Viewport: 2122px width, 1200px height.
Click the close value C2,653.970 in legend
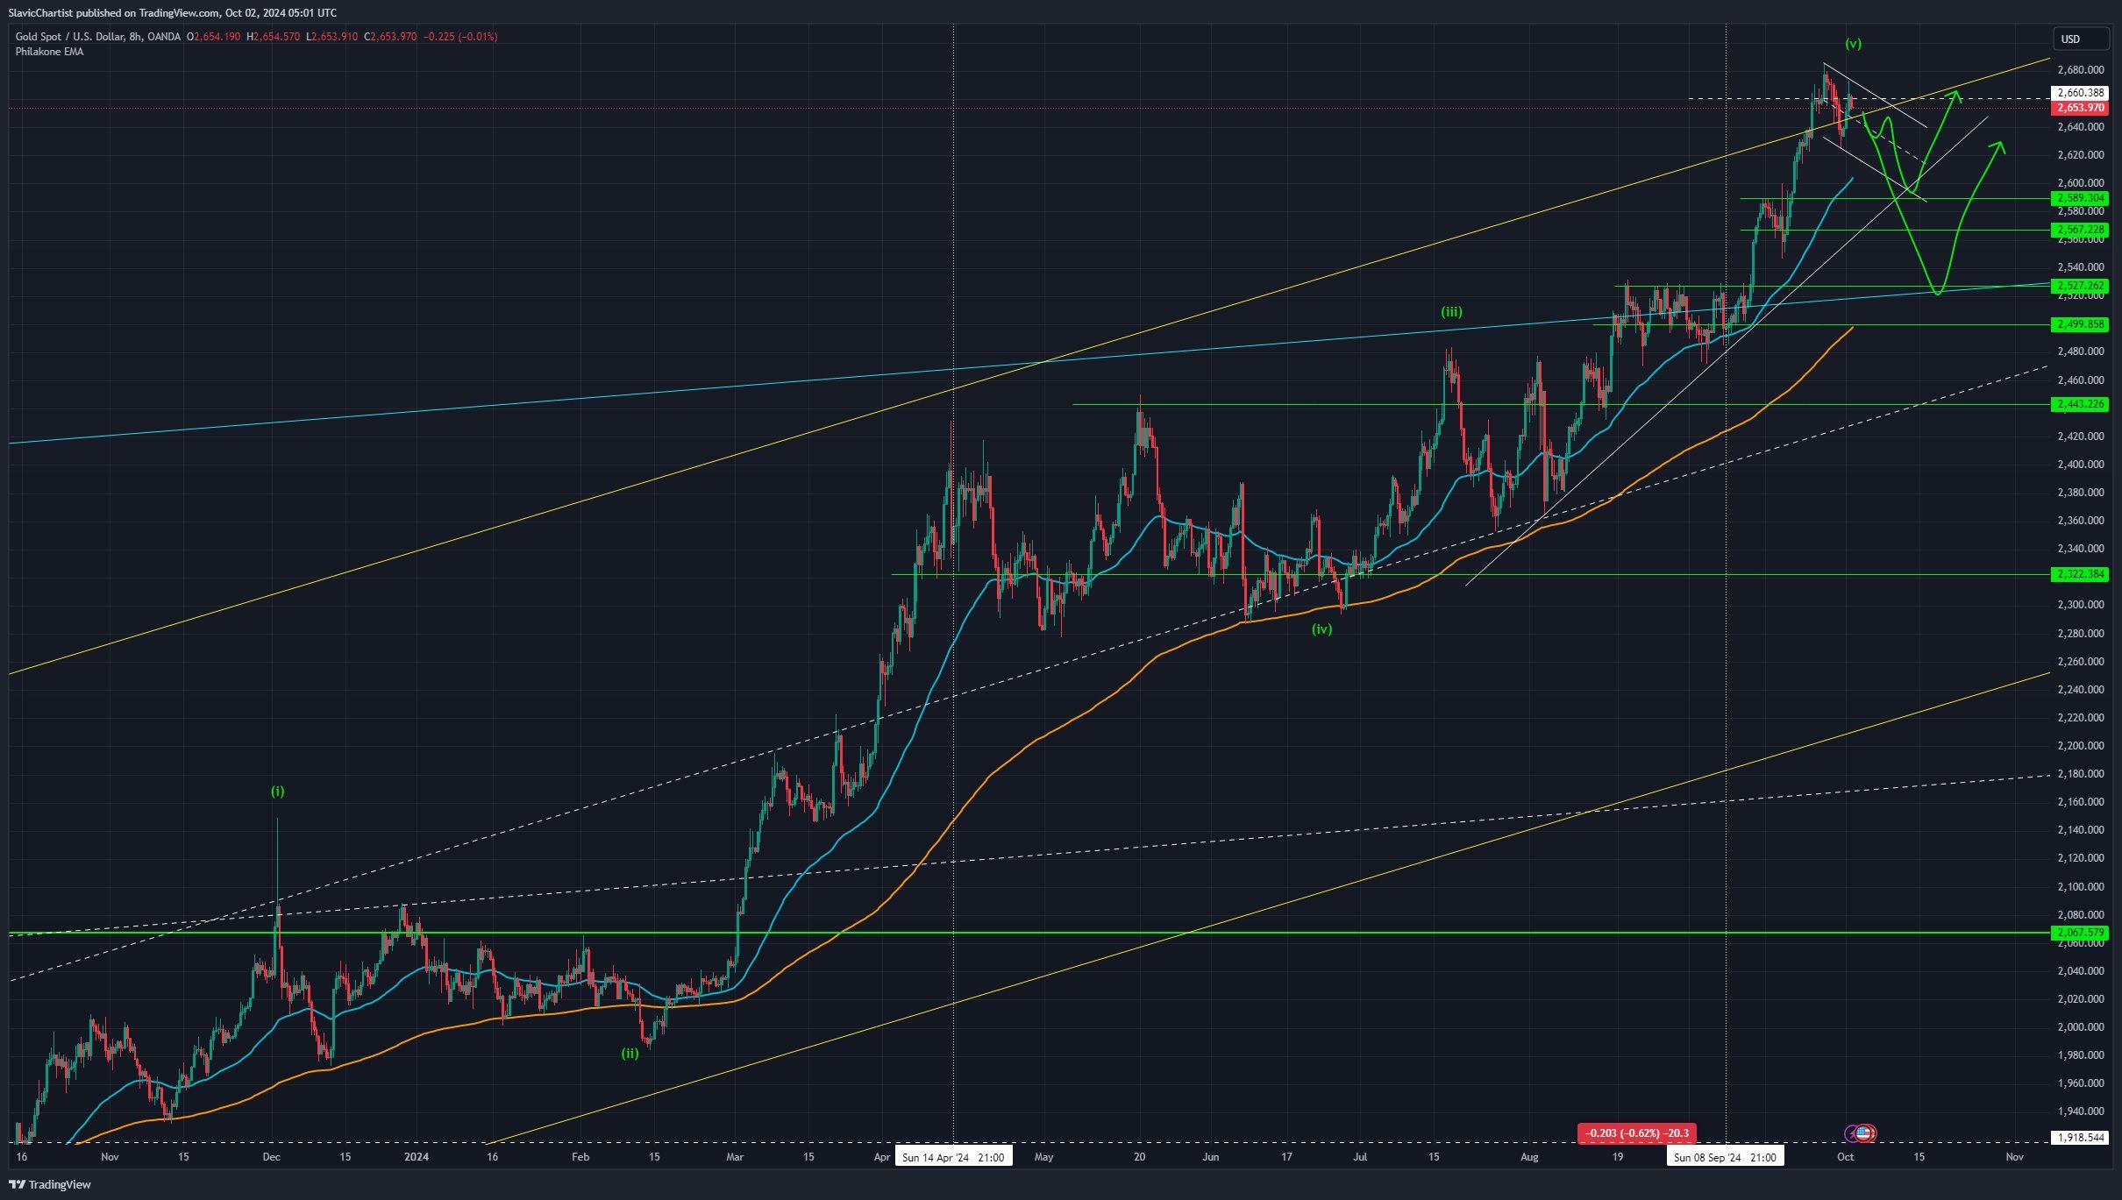[x=390, y=37]
